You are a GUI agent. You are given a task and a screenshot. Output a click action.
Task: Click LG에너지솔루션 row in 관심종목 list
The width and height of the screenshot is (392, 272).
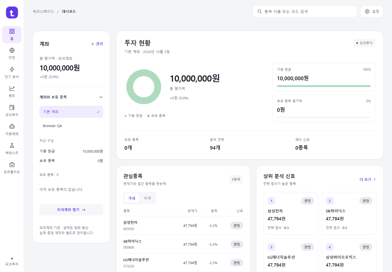(183, 263)
